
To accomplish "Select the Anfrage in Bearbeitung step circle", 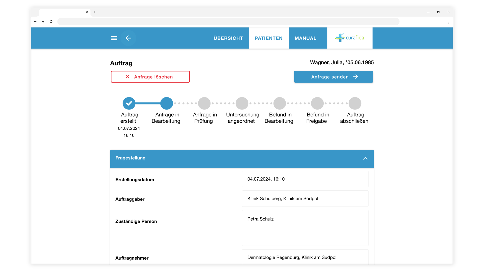I will (x=167, y=103).
